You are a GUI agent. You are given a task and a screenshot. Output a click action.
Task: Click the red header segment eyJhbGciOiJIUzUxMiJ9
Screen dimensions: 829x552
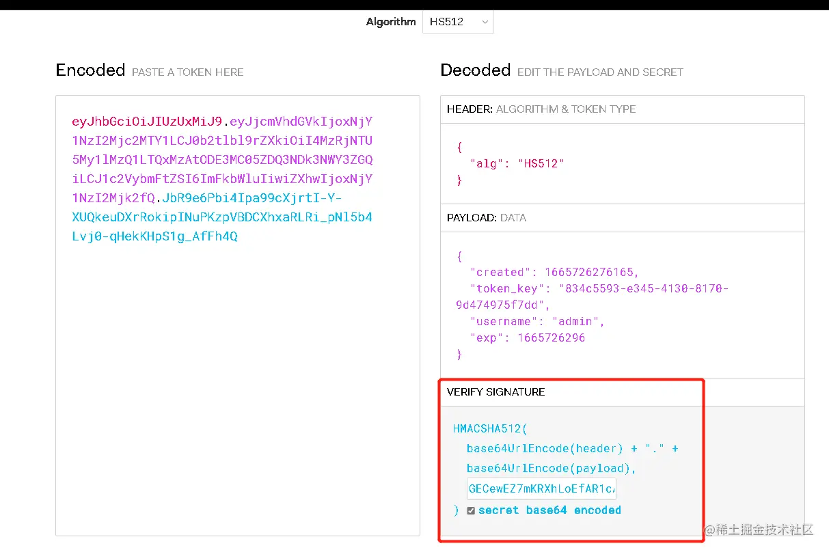pos(147,122)
